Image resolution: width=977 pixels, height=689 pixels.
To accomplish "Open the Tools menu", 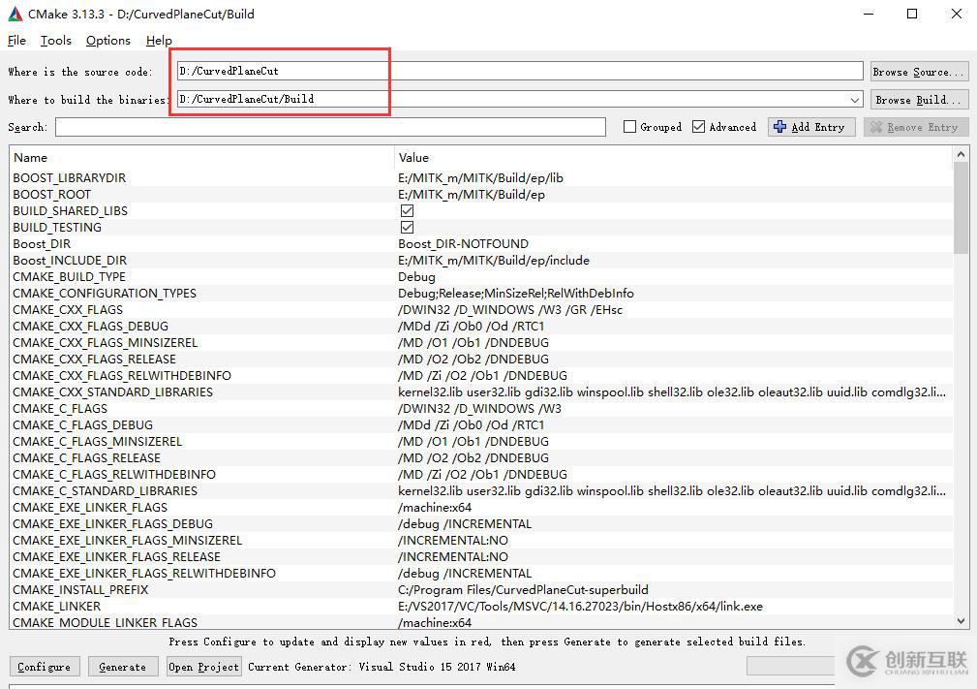I will point(55,41).
